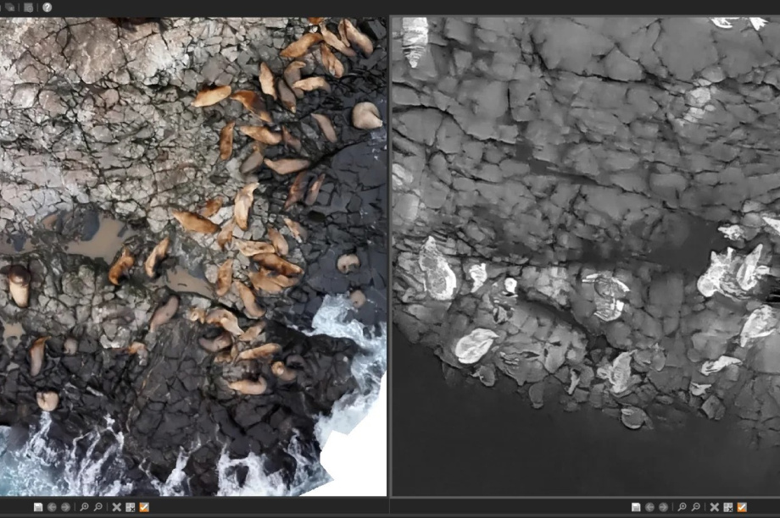Click the stacked-images icon in the top toolbar
The width and height of the screenshot is (780, 518).
pyautogui.click(x=9, y=8)
